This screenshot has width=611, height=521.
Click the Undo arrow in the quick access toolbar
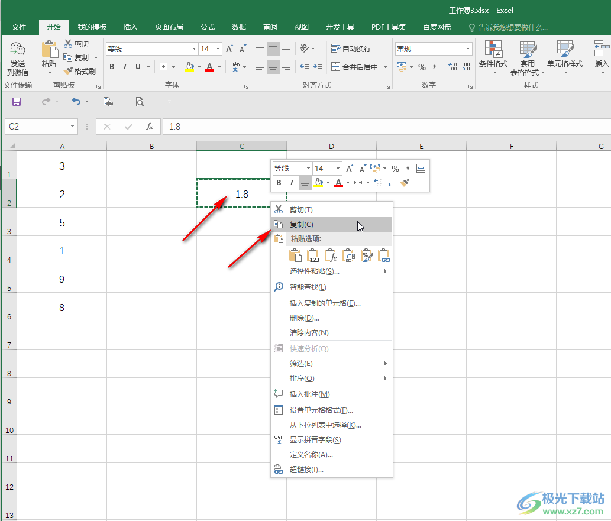coord(76,102)
